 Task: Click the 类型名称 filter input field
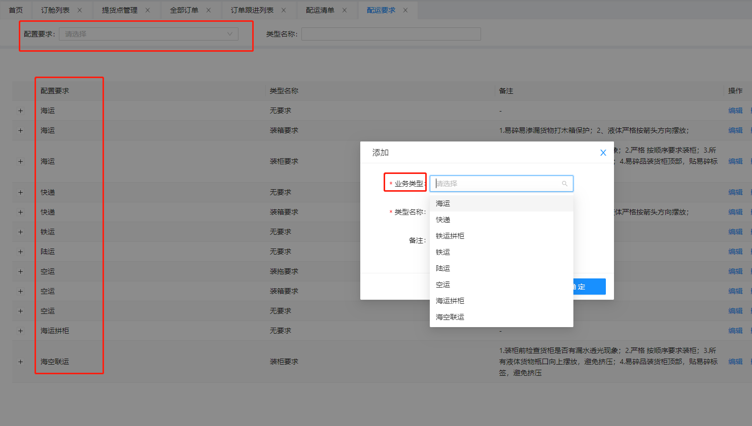coord(391,34)
